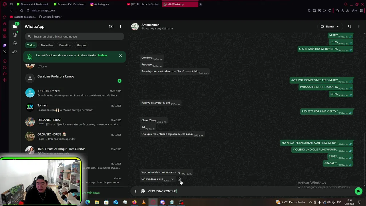
Task: Dismiss the notifications-disabled banner
Action: click(120, 56)
